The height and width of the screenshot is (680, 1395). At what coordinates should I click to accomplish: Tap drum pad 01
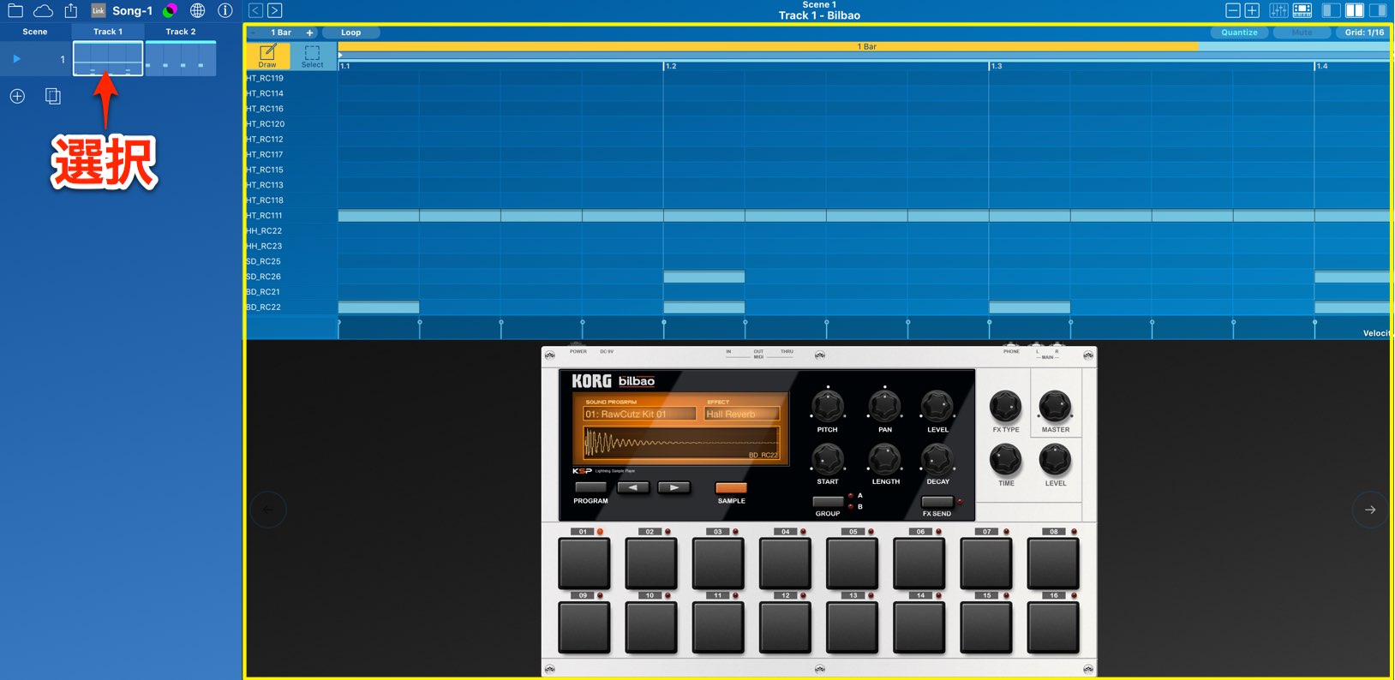coord(584,563)
